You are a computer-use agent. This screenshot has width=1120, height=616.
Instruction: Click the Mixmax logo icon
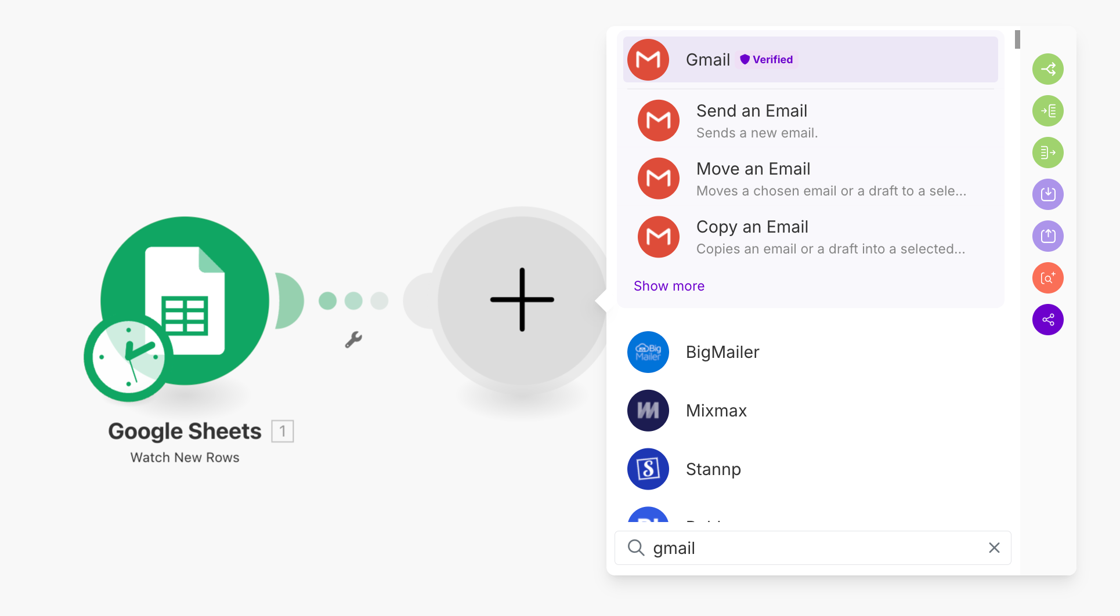648,411
